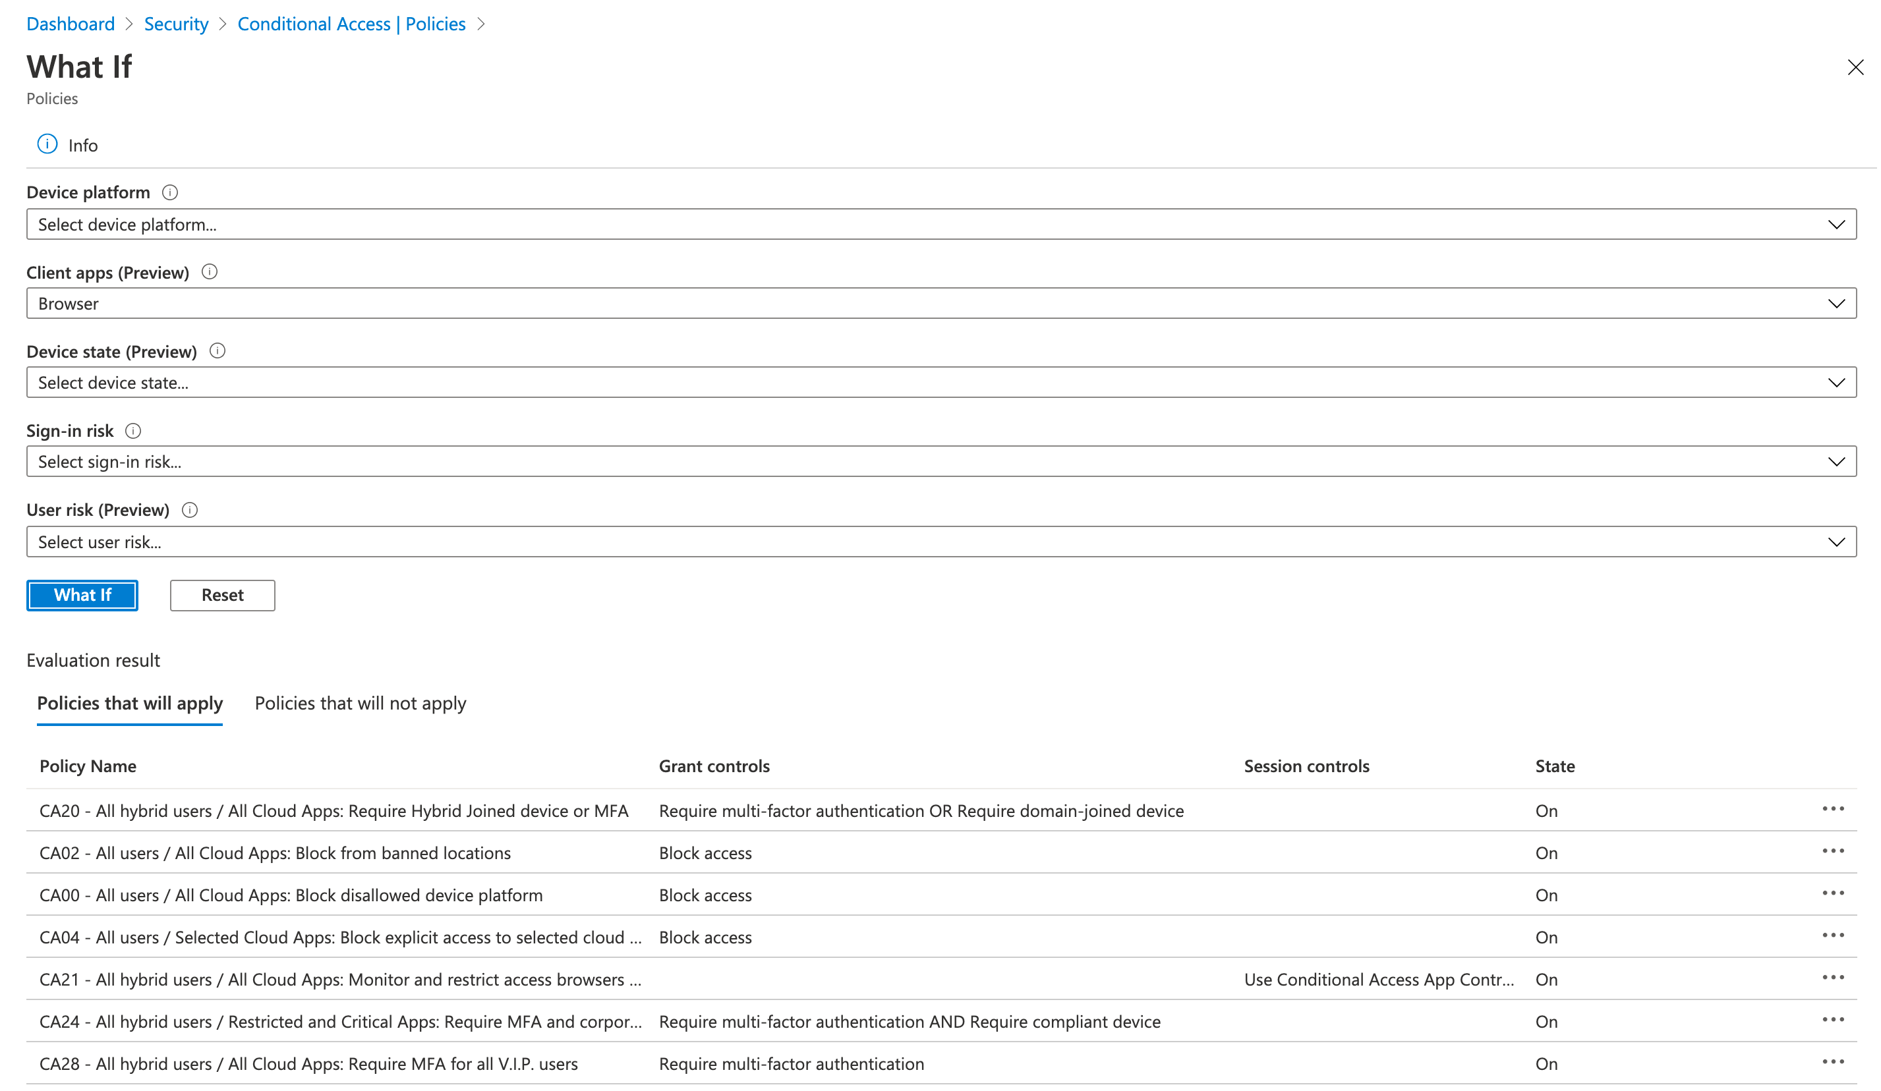Click the Info label text
This screenshot has height=1091, width=1881.
pyautogui.click(x=83, y=145)
